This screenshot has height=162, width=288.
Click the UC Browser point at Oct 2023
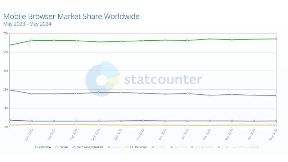(x=121, y=125)
